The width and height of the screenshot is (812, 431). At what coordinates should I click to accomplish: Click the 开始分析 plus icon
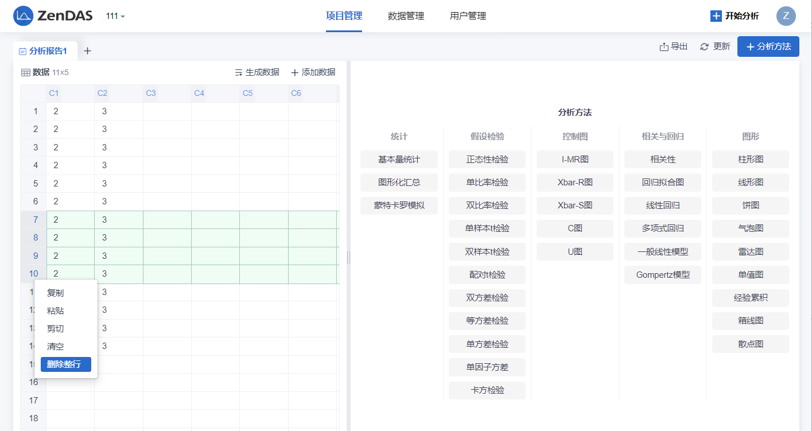[716, 16]
